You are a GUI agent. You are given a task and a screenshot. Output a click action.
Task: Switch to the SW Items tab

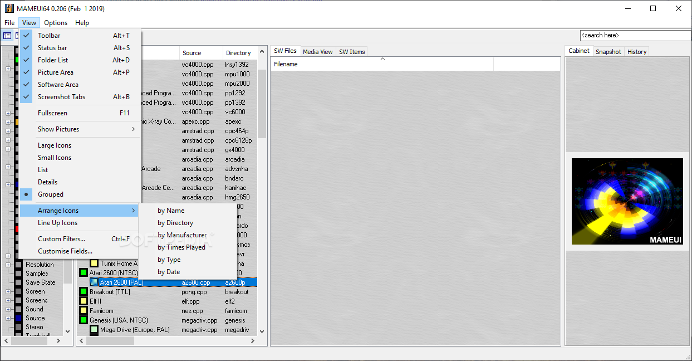point(352,52)
